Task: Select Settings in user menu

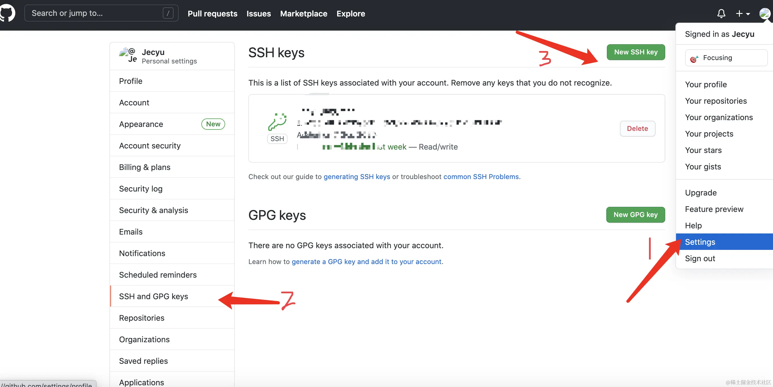Action: tap(725, 242)
